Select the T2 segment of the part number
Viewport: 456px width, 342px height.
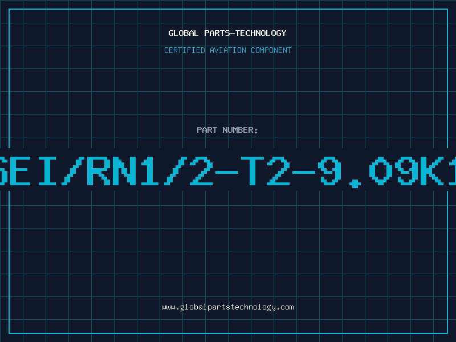point(265,170)
